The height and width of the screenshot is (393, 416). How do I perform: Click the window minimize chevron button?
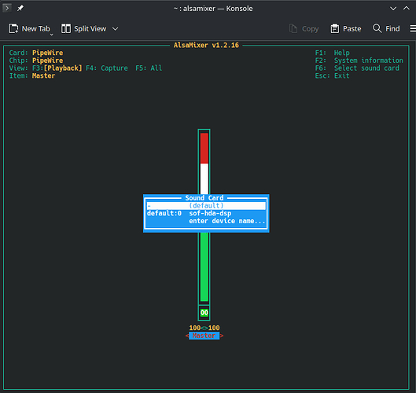point(393,9)
